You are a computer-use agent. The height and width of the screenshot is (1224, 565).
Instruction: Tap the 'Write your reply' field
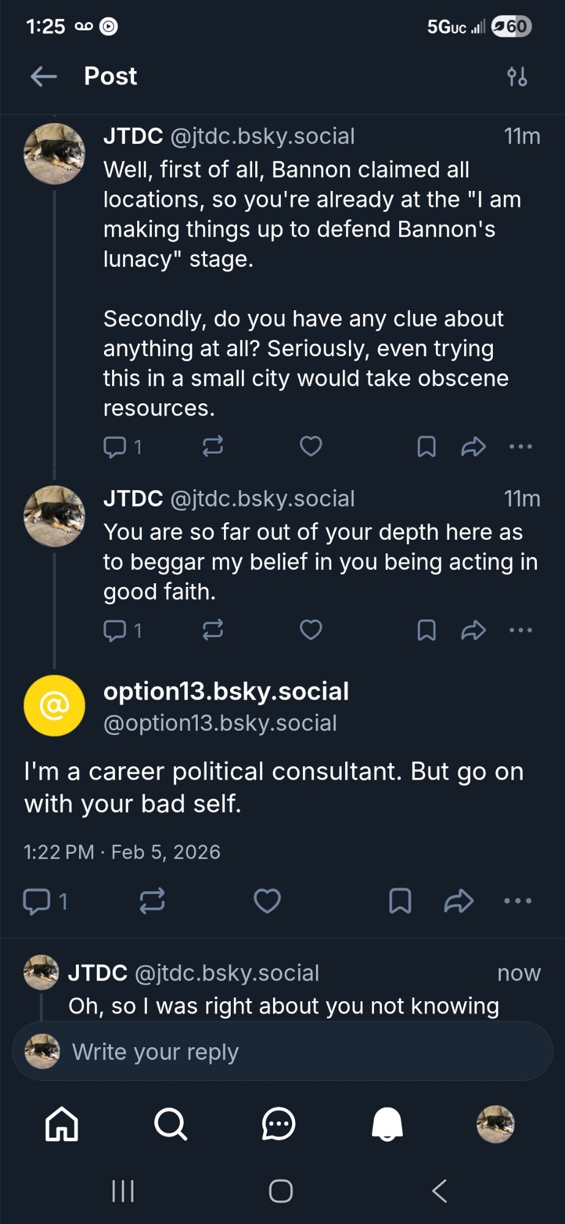click(282, 1051)
